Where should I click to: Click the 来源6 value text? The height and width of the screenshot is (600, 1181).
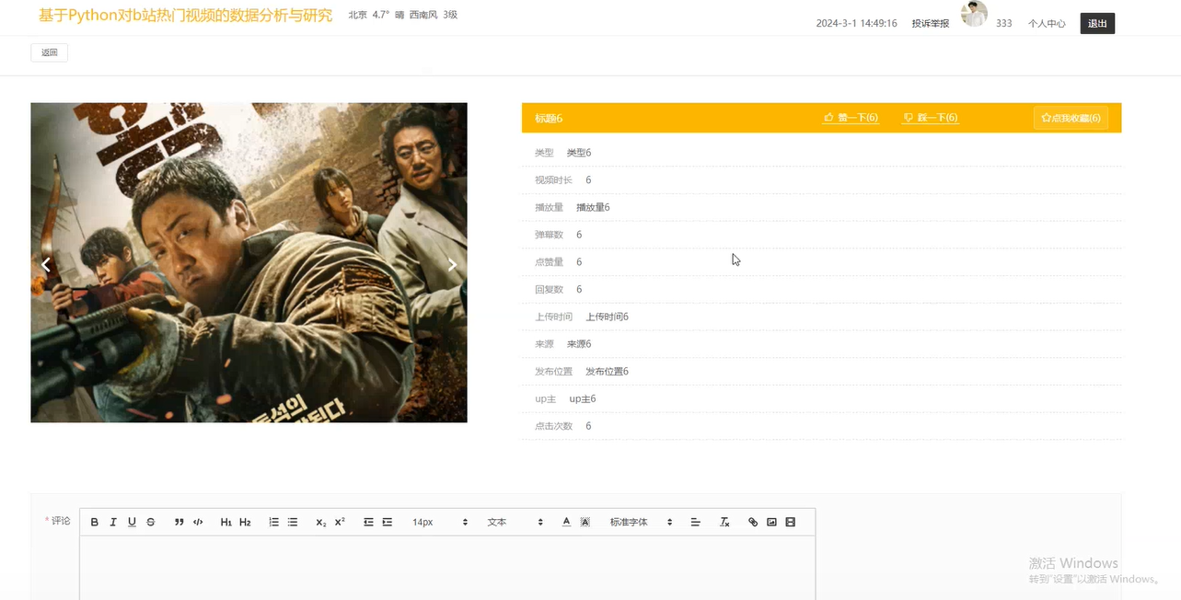tap(579, 344)
